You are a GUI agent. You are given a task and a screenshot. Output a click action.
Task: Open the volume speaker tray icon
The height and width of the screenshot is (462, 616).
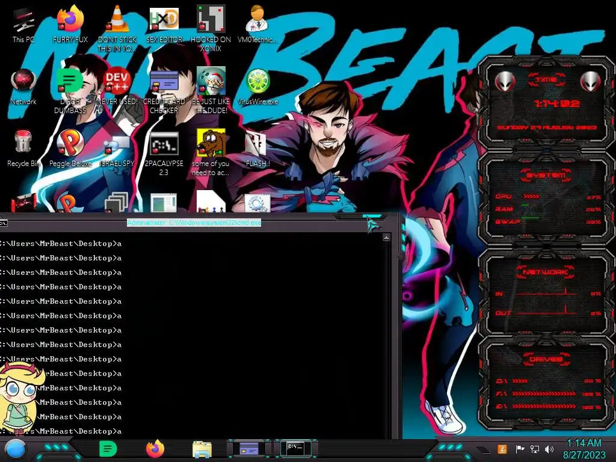pyautogui.click(x=549, y=449)
